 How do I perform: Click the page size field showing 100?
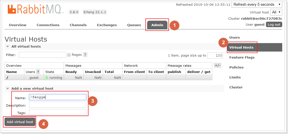215,56
